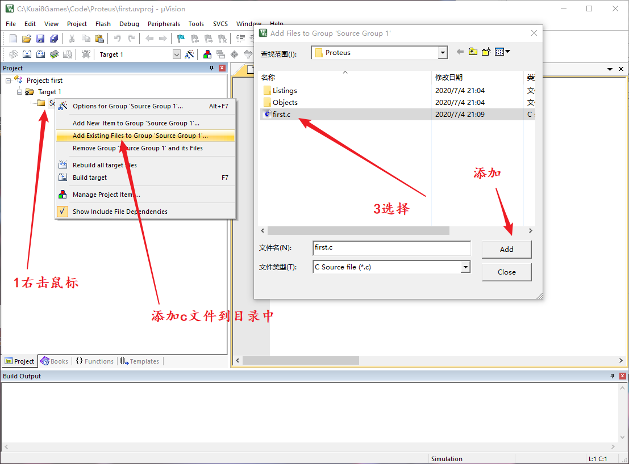Switch to the Functions tab
This screenshot has height=464, width=629.
(x=95, y=361)
